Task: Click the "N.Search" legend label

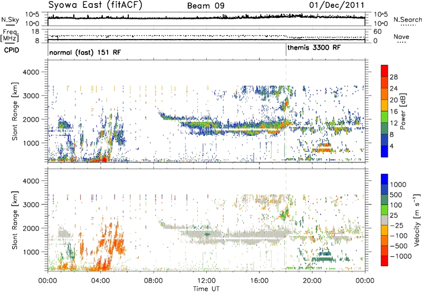Action: click(407, 20)
